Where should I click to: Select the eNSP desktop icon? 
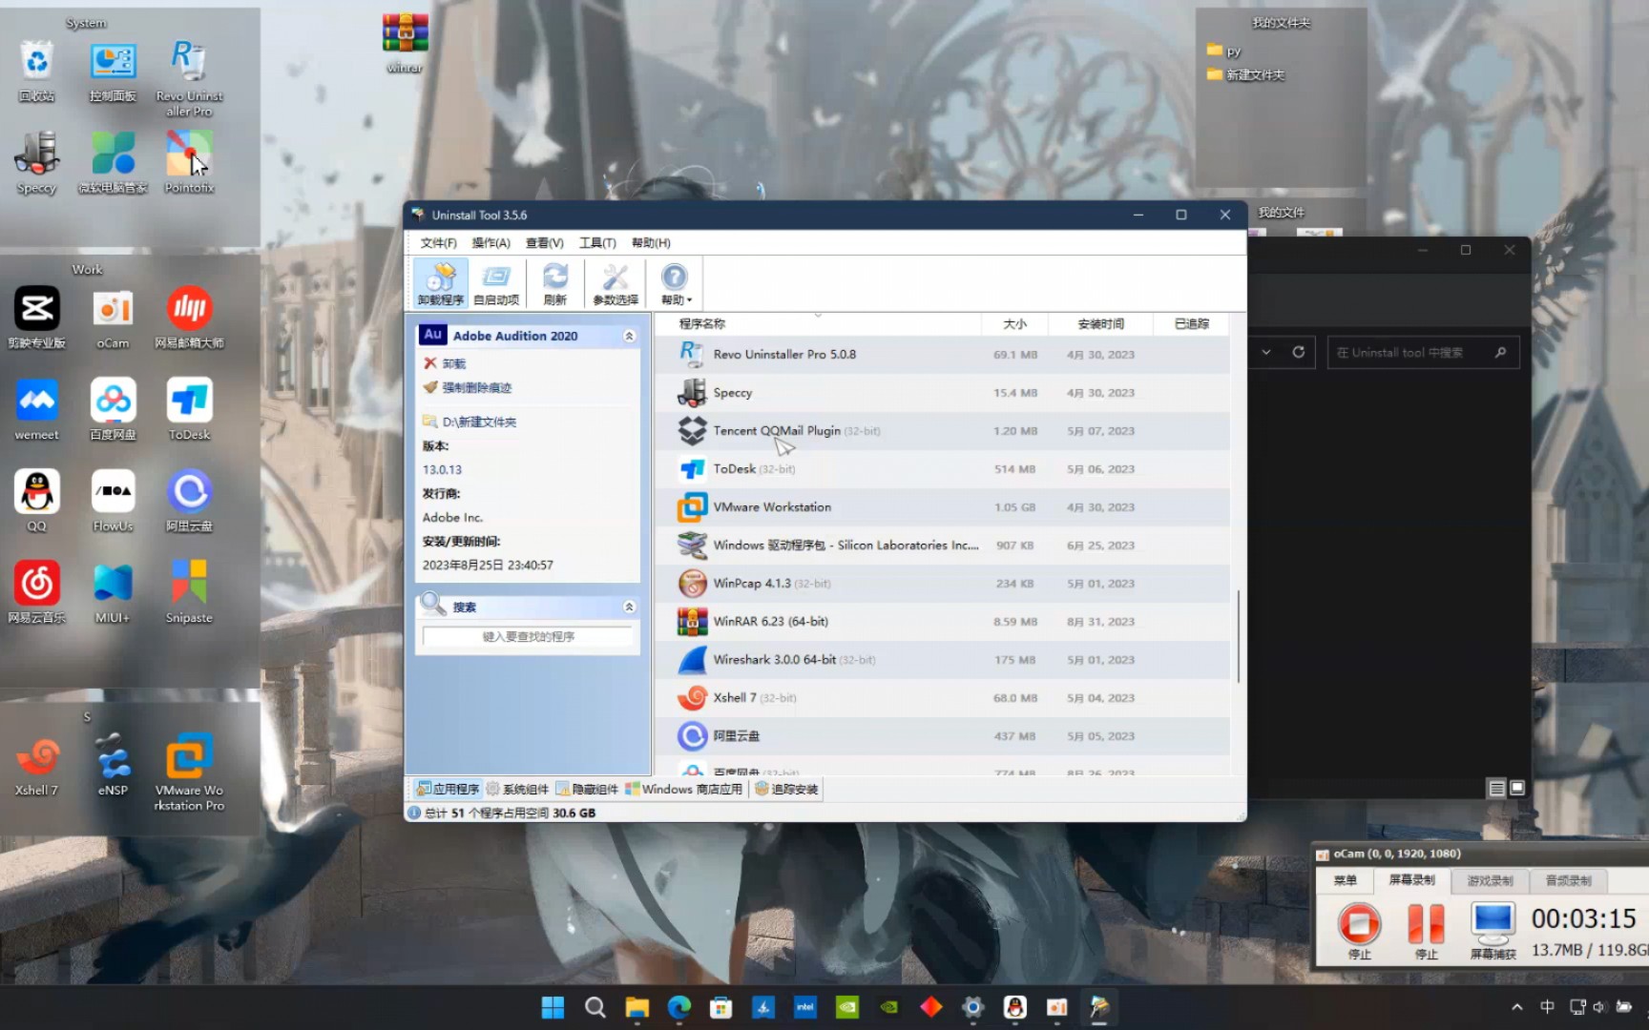tap(113, 765)
